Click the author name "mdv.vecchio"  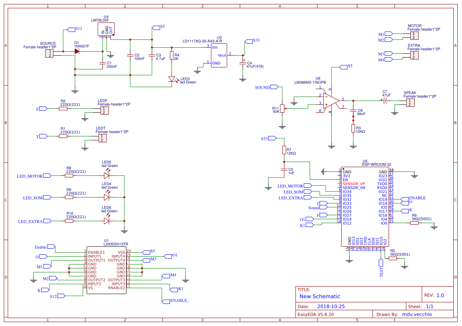pyautogui.click(x=417, y=315)
